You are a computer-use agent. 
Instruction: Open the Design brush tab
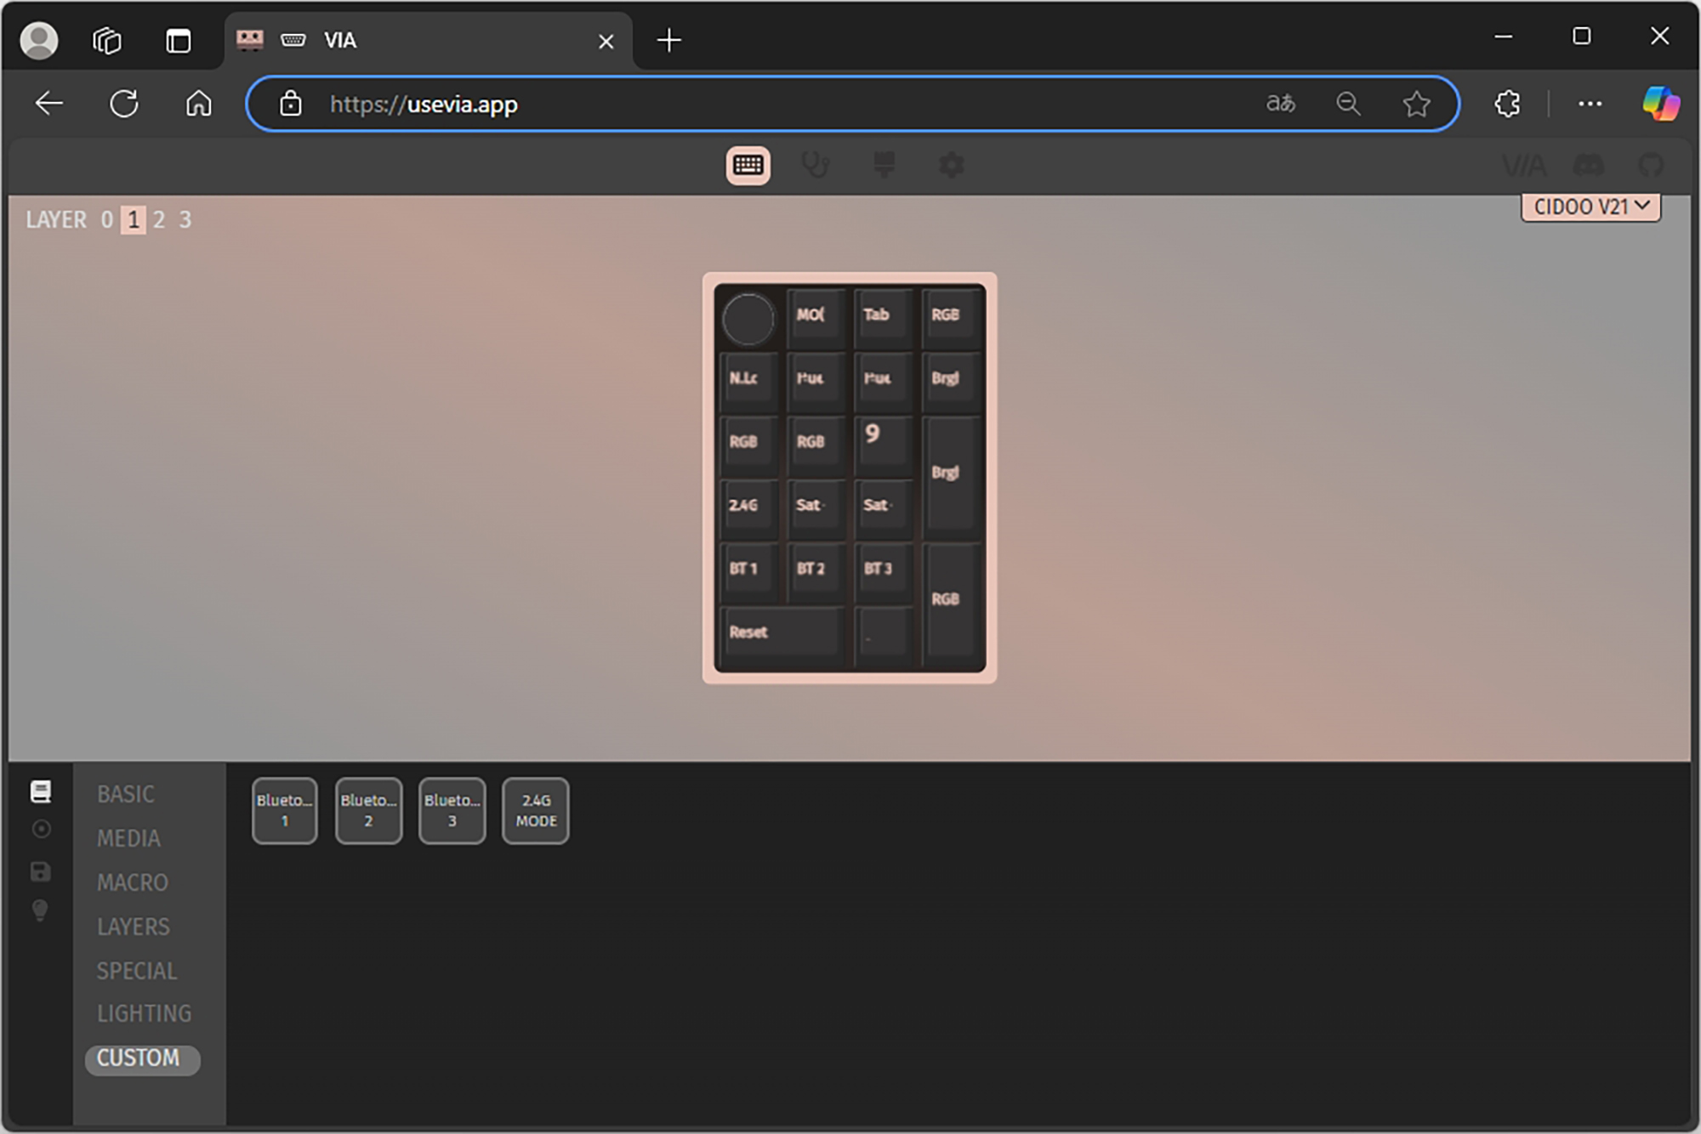(884, 165)
